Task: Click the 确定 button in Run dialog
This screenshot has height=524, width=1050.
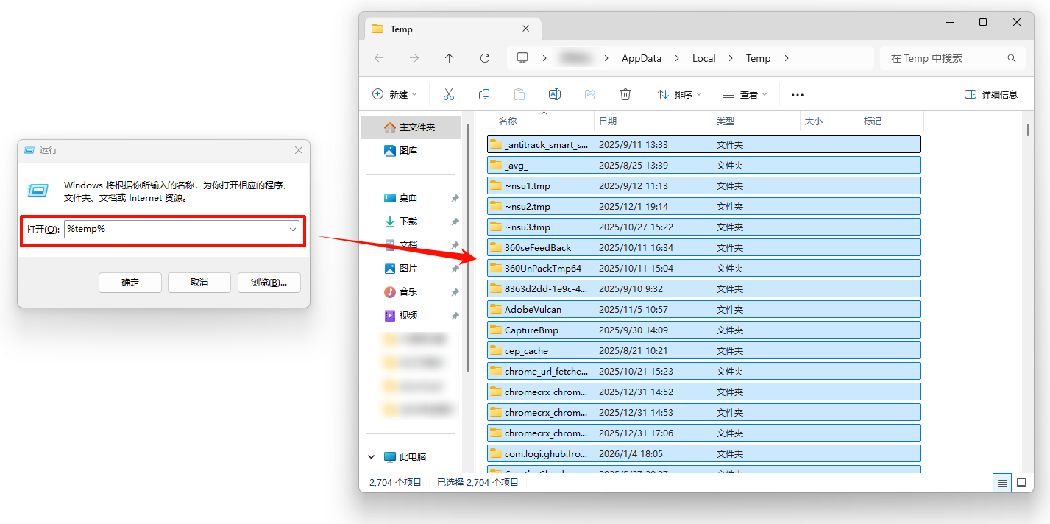Action: [x=130, y=283]
